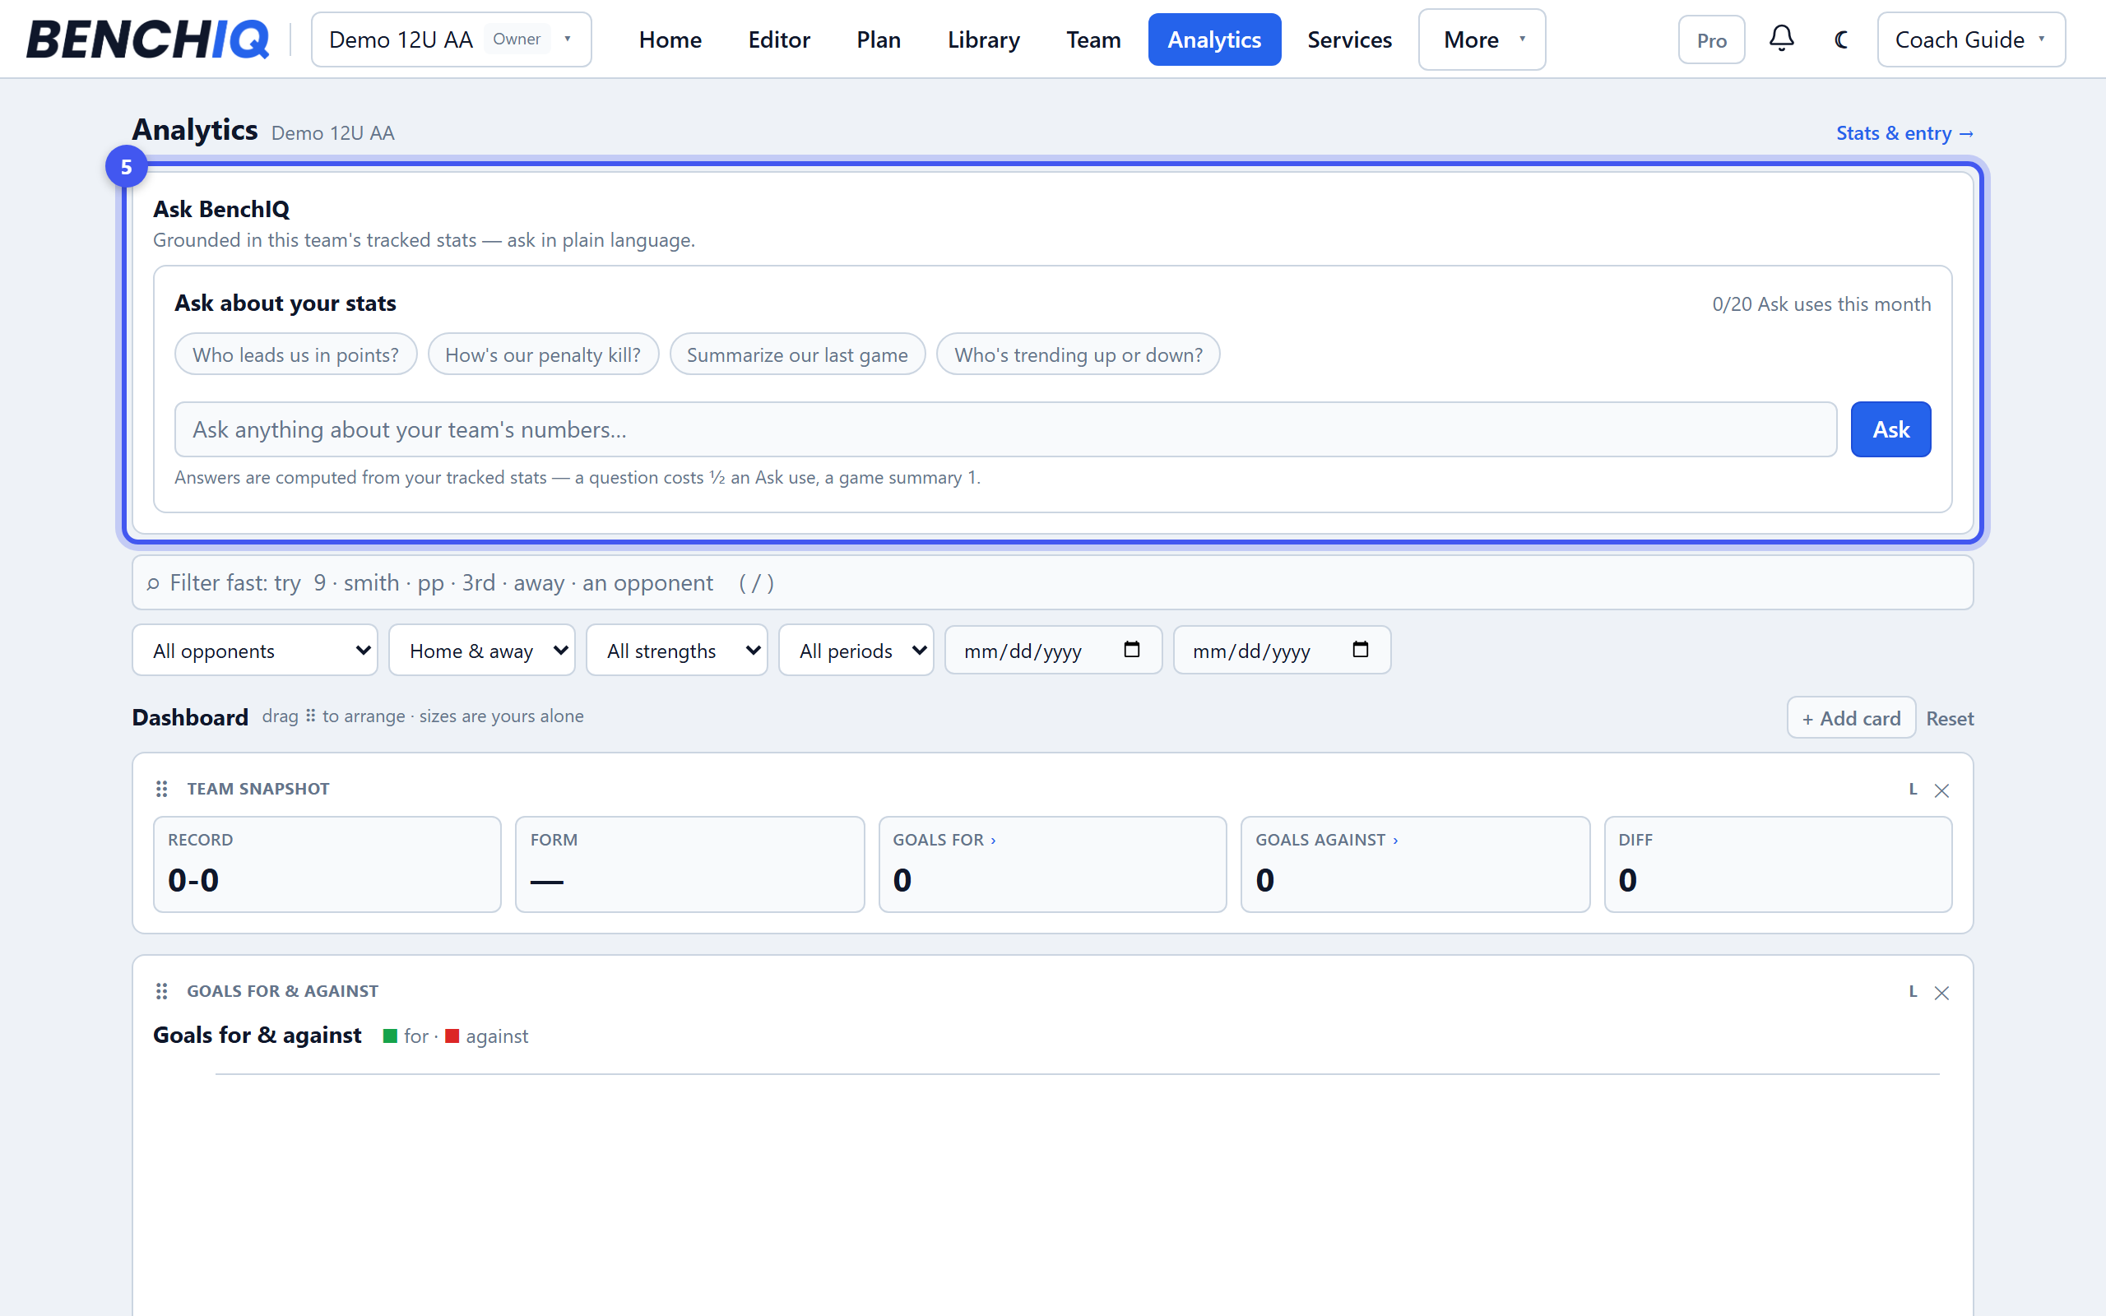
Task: Open the All opponents dropdown
Action: pos(254,650)
